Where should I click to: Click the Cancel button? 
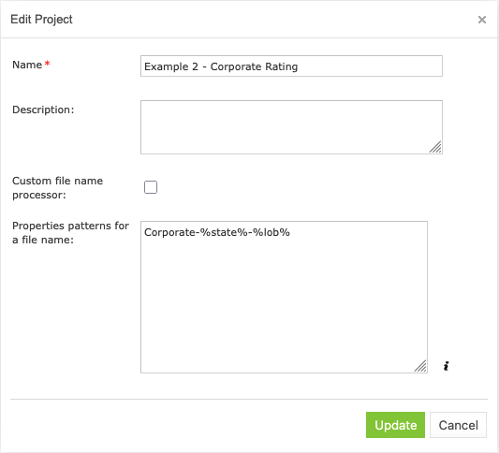coord(458,425)
